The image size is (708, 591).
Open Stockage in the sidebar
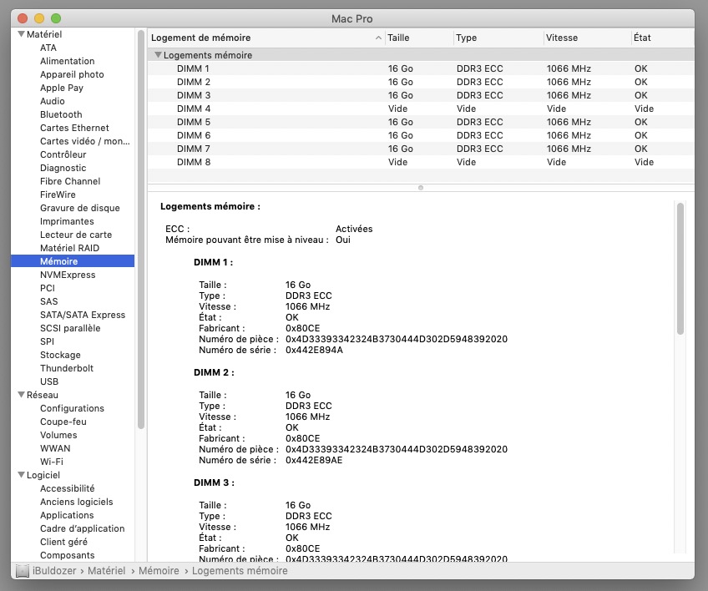60,355
